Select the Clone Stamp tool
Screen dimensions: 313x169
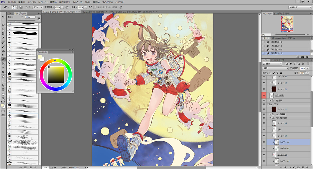coord(3,51)
